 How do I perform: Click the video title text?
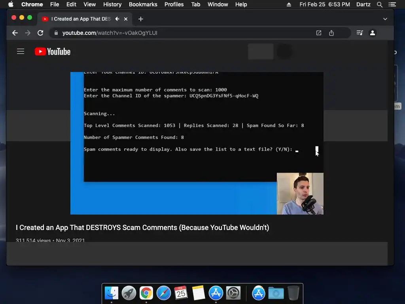pyautogui.click(x=142, y=228)
